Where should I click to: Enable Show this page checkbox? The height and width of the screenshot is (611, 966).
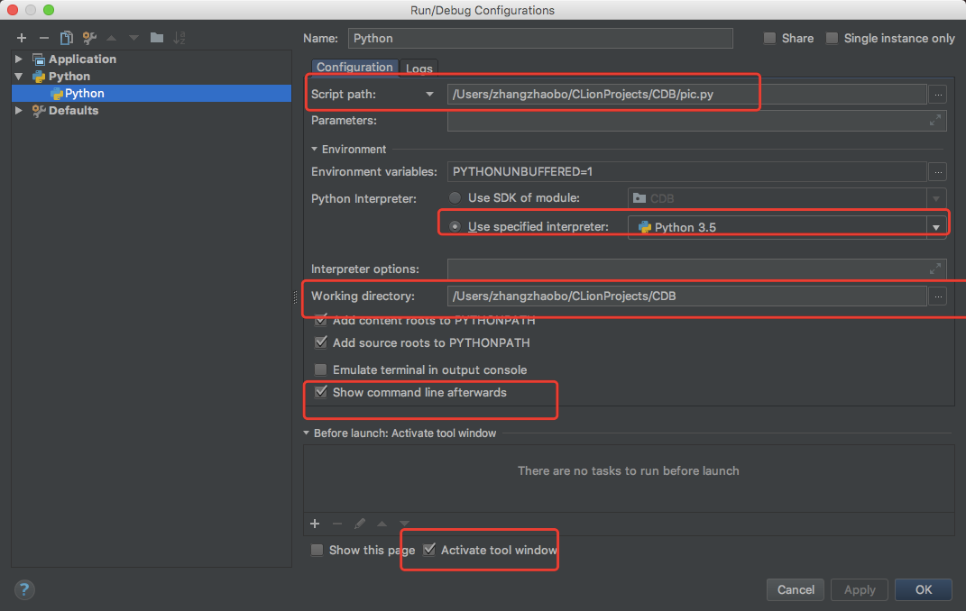[x=317, y=550]
